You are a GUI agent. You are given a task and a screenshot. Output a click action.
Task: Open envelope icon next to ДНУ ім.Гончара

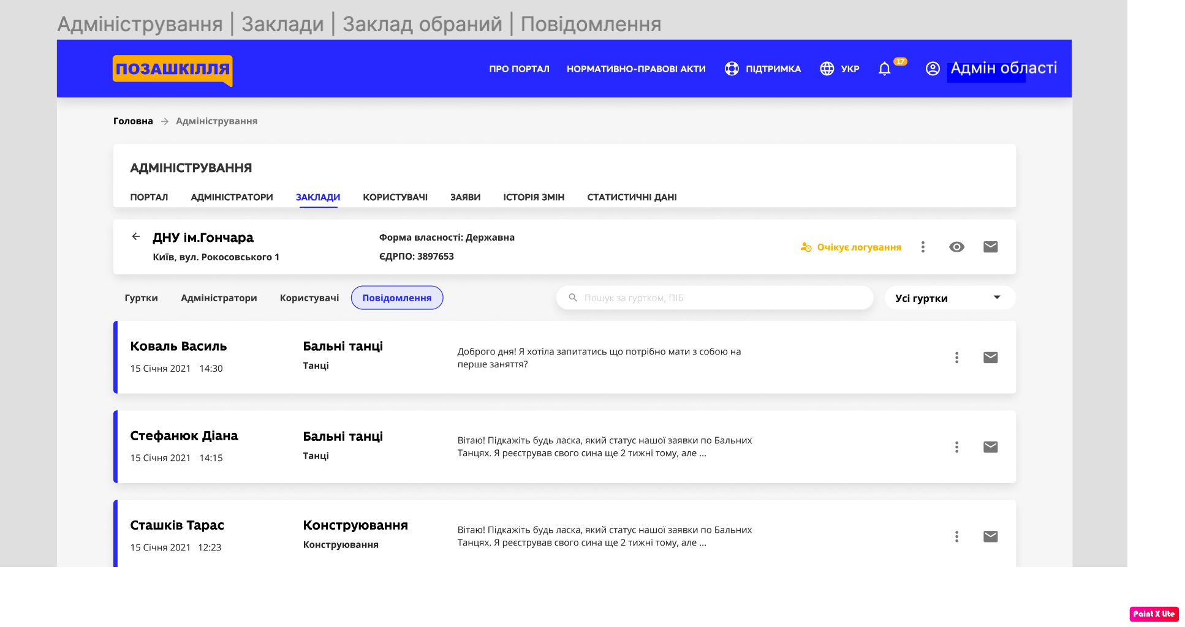point(990,247)
